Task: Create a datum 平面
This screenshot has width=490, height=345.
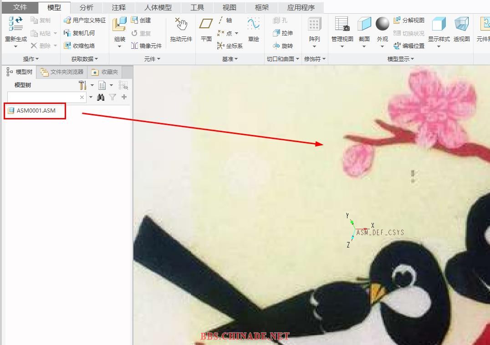Action: (x=206, y=30)
